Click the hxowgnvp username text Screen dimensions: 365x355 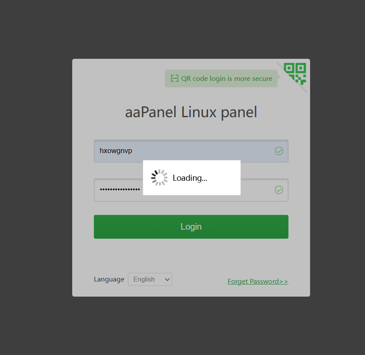point(116,151)
